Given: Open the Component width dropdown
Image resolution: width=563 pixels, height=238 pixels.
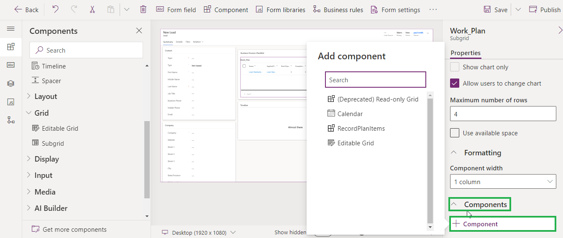Looking at the screenshot, I should click(x=503, y=182).
